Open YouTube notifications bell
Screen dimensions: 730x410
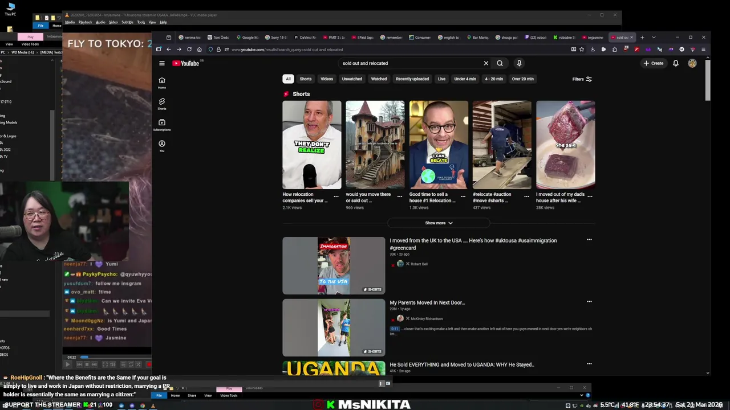tap(676, 63)
